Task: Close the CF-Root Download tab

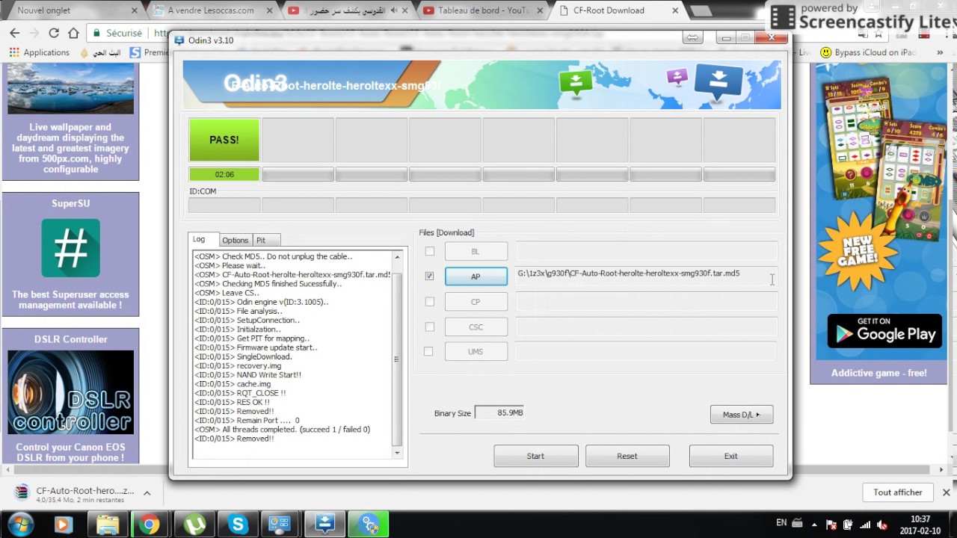Action: (x=675, y=10)
